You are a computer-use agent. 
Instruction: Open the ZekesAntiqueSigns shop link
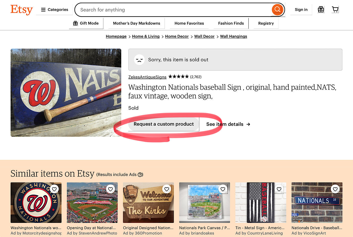(147, 77)
